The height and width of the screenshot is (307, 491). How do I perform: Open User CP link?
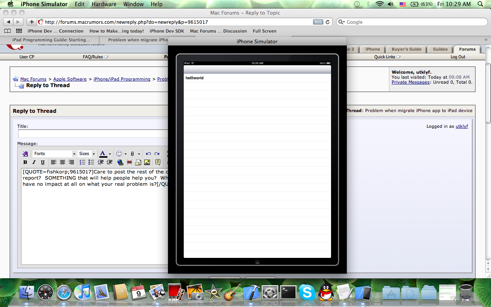(27, 57)
